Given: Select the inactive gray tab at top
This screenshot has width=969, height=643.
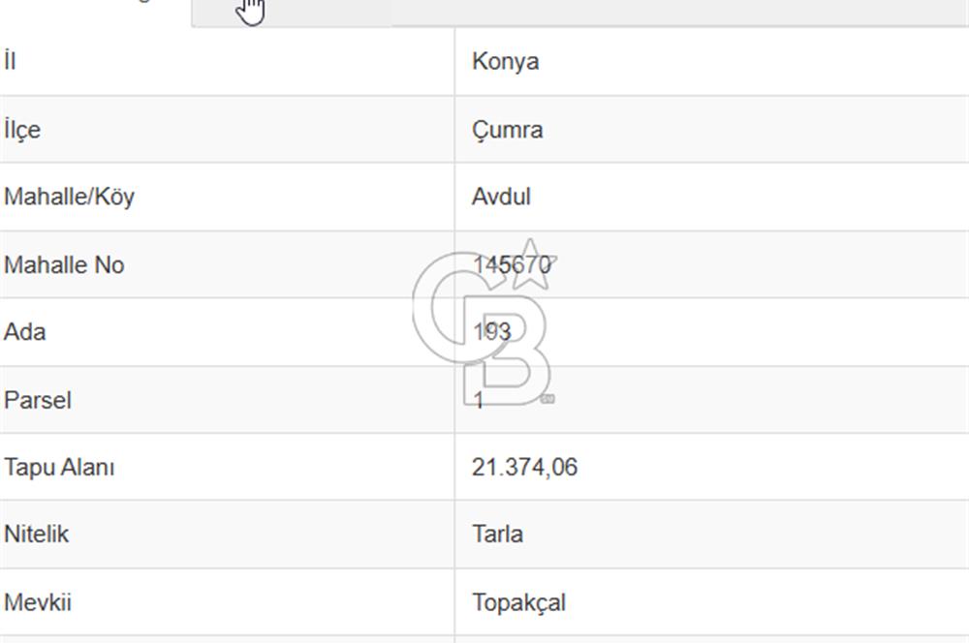Looking at the screenshot, I should click(293, 12).
